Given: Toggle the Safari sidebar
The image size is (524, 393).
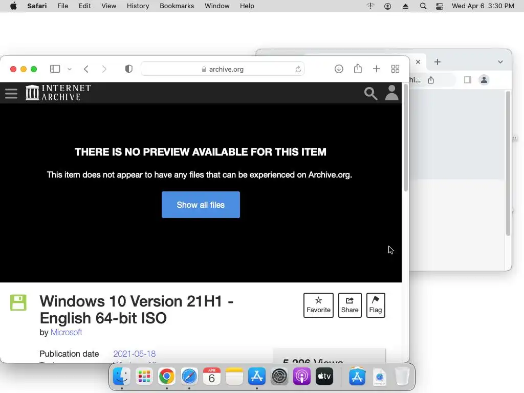Looking at the screenshot, I should [x=55, y=69].
